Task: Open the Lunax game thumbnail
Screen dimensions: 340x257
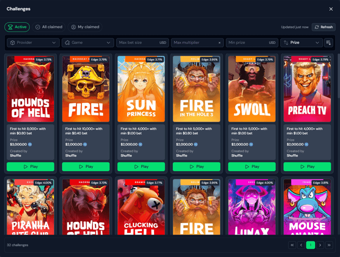Action: tap(252, 207)
